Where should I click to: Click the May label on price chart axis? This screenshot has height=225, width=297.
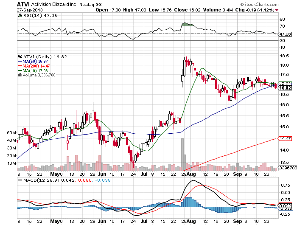point(55,174)
